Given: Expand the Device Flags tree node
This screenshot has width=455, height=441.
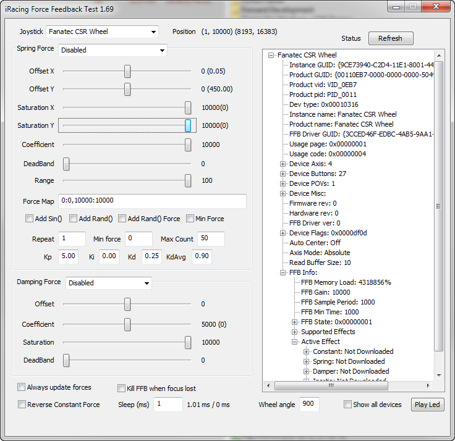Looking at the screenshot, I should (283, 233).
